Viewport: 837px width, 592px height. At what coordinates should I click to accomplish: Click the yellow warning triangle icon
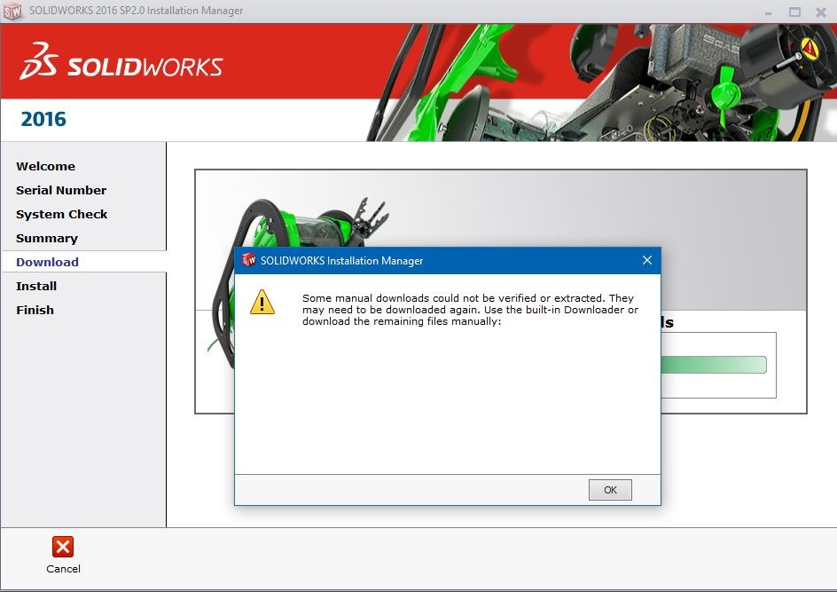262,303
